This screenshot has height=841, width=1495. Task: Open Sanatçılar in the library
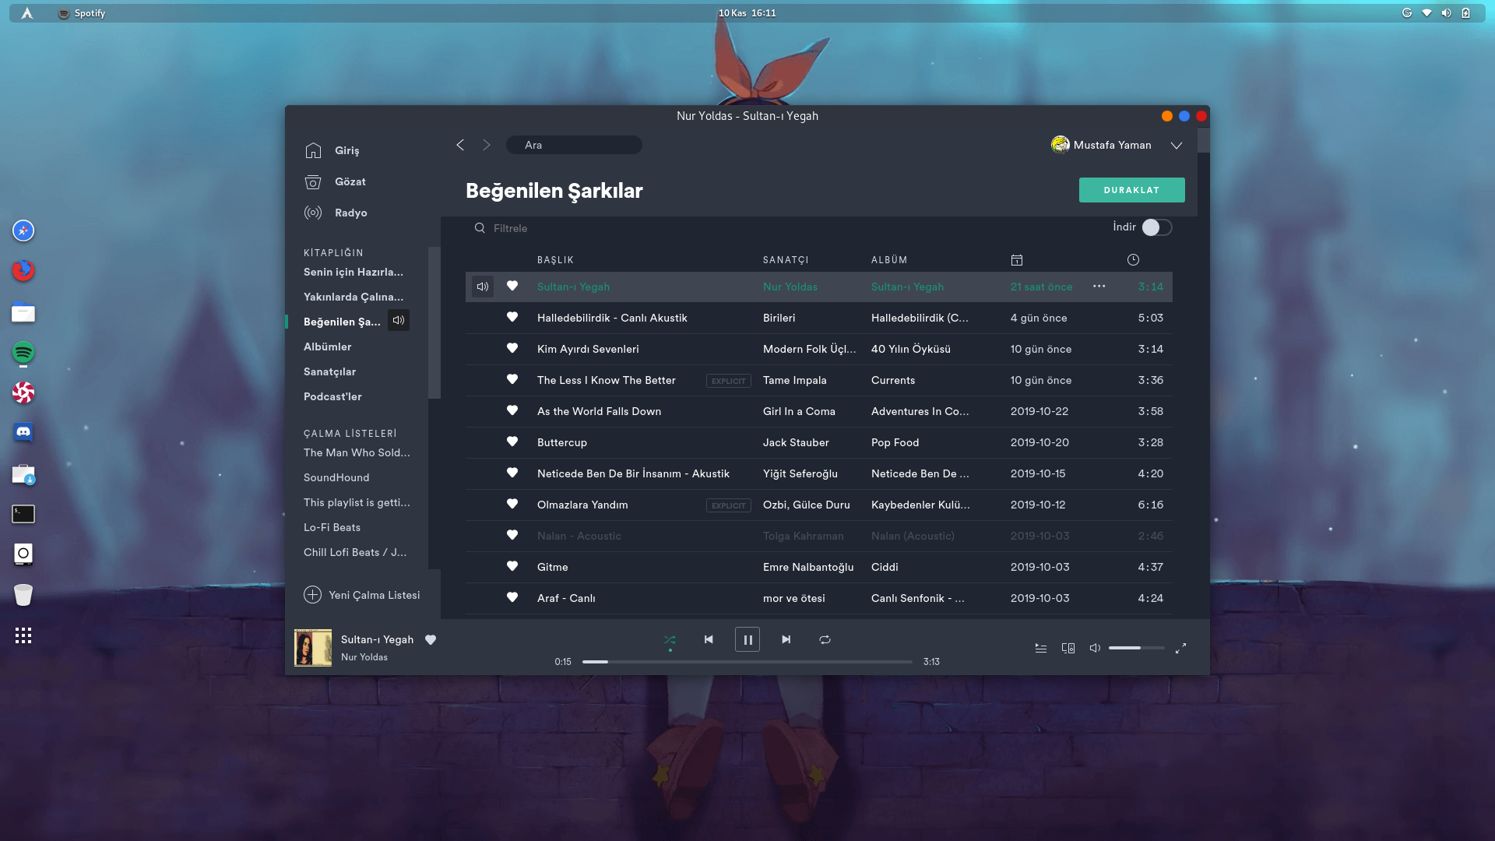click(330, 371)
